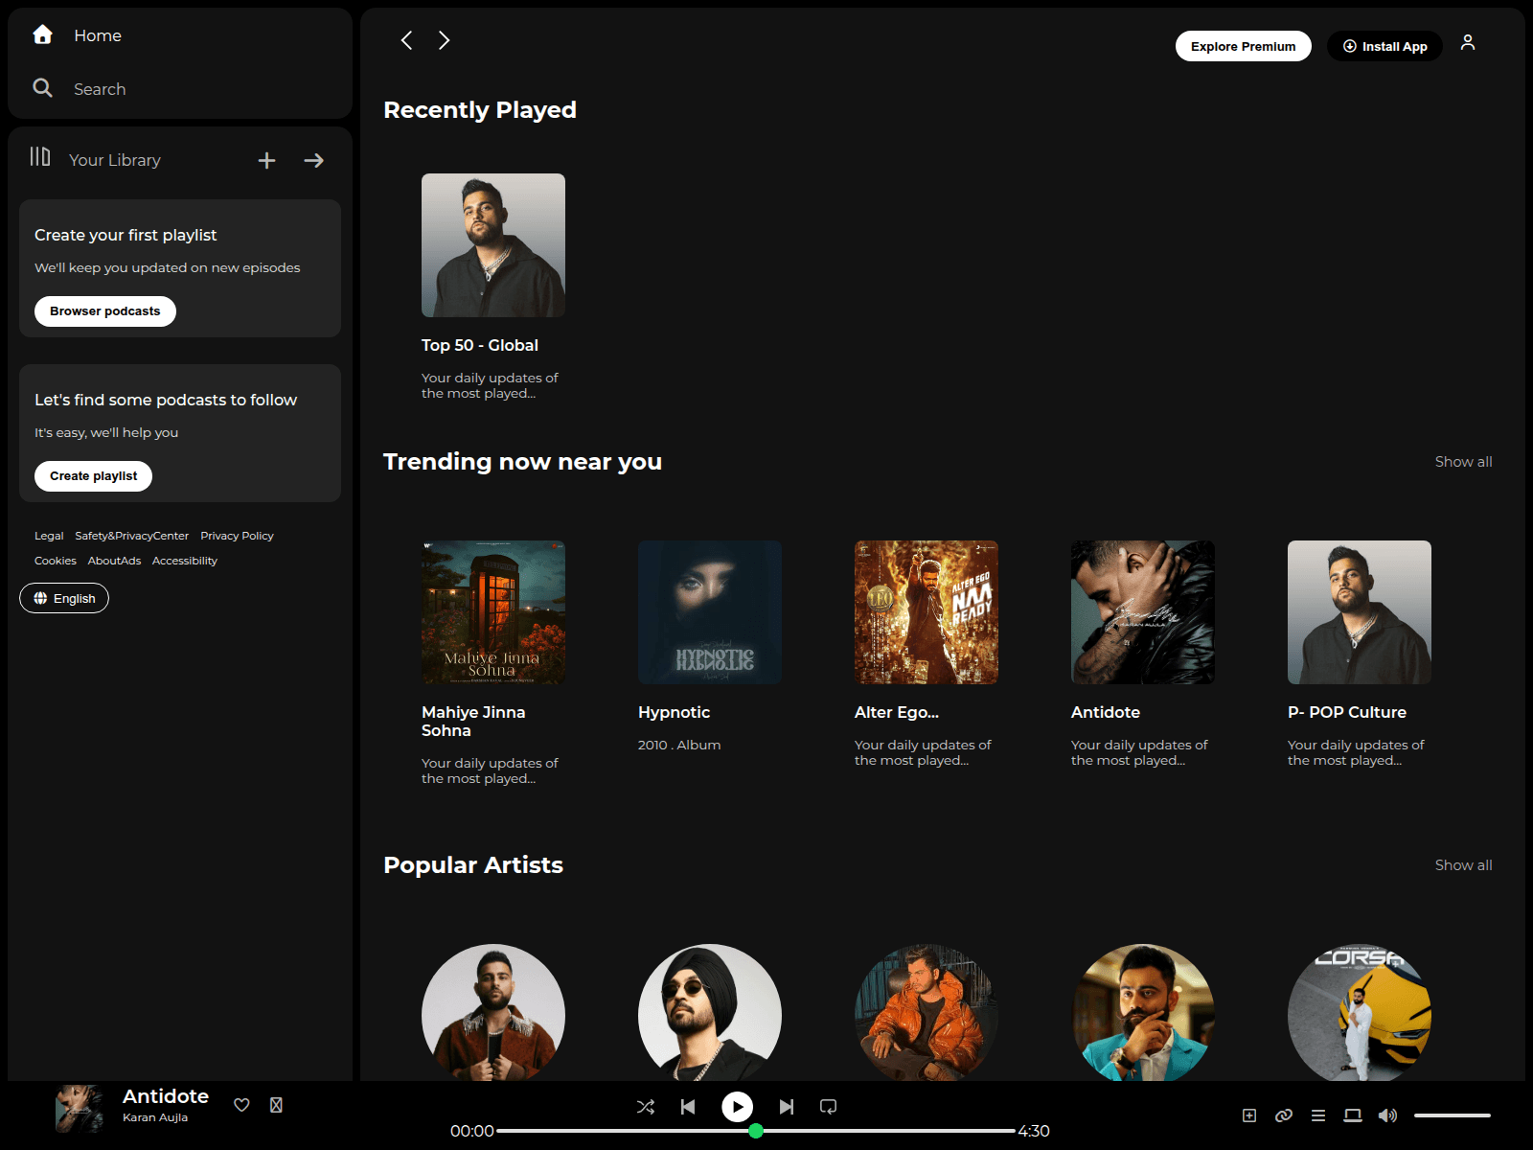Screen dimensions: 1533x1150
Task: Expand Your Library with the arrow icon
Action: 314,161
